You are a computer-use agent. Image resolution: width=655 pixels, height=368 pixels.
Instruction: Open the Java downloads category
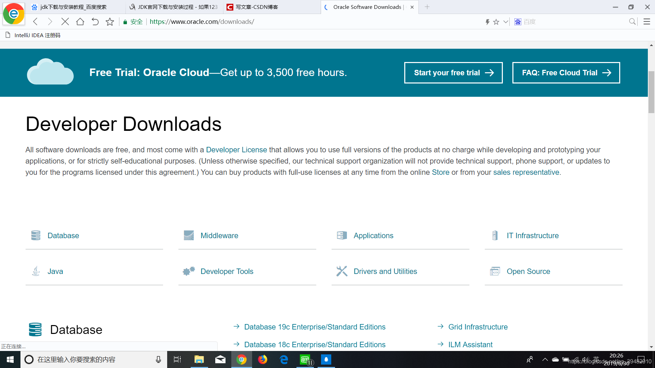[x=55, y=271]
